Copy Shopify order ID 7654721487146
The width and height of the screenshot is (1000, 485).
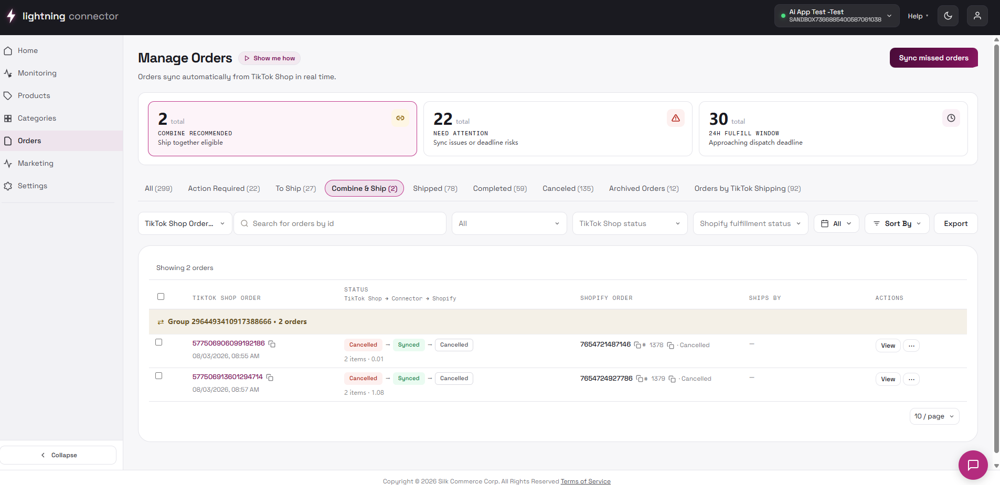pos(637,345)
